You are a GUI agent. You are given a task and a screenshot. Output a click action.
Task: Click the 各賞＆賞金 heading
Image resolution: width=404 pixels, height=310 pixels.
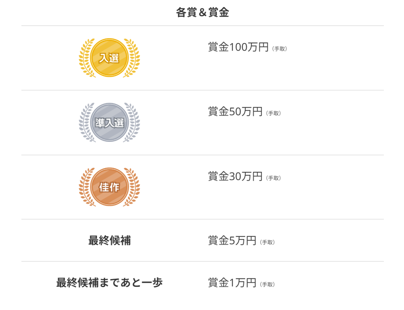(x=202, y=13)
